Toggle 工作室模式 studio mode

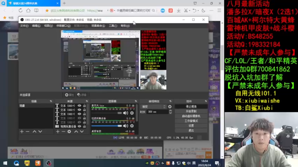(191, 121)
